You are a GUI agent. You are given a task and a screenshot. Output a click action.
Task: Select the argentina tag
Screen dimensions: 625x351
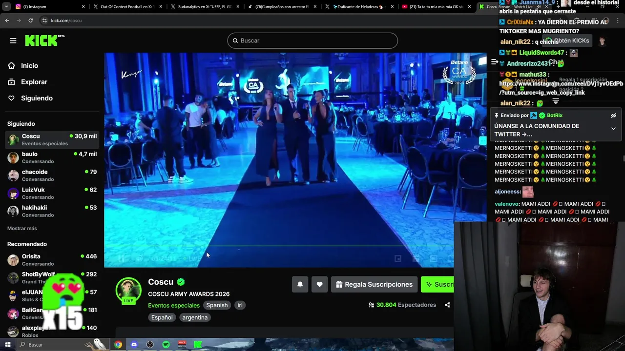(195, 317)
